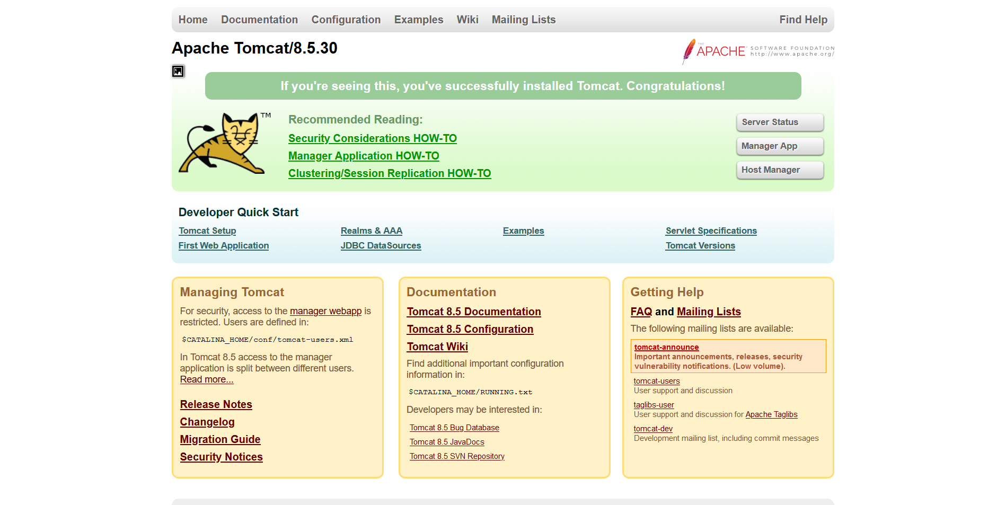Open the Tomcat 8.5 Bug Database link
This screenshot has height=505, width=1006.
pyautogui.click(x=454, y=428)
